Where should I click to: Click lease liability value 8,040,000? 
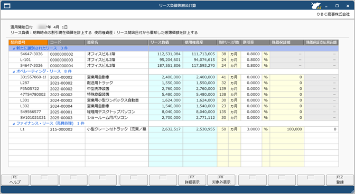click(x=166, y=112)
